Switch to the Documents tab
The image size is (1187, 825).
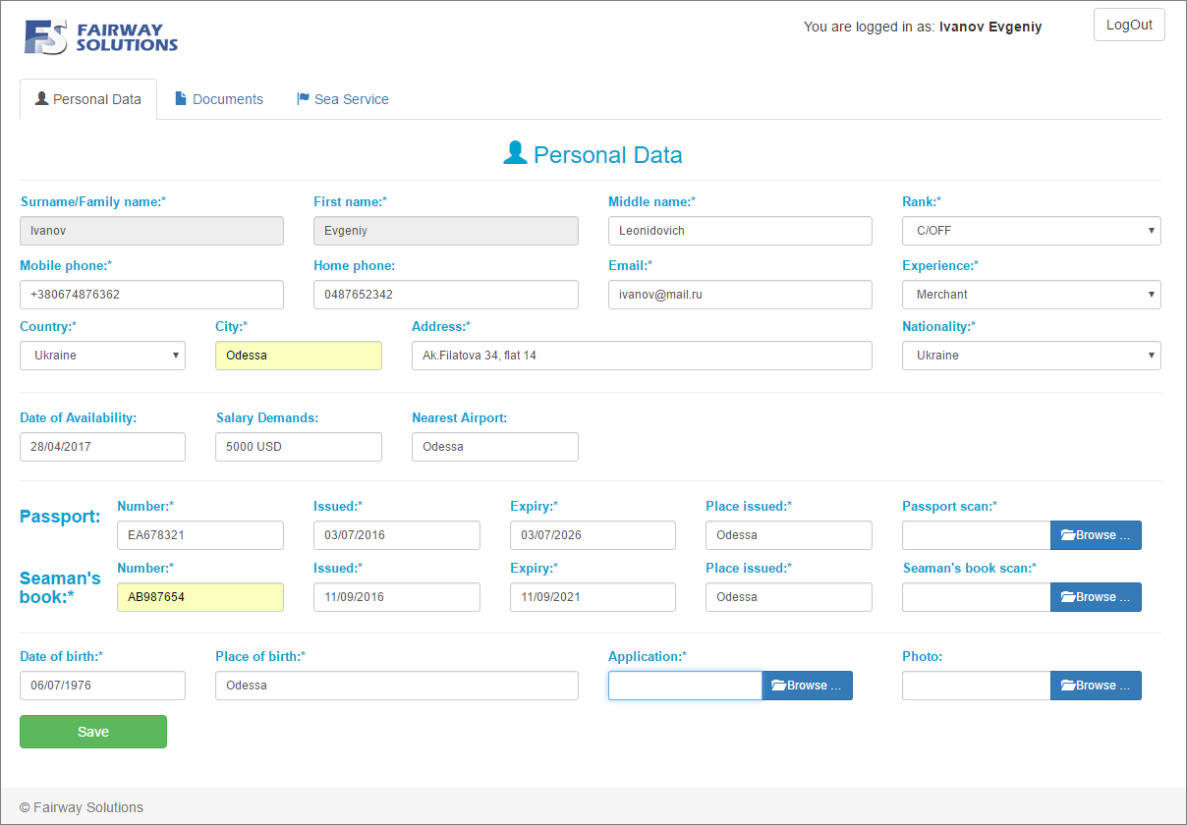[219, 99]
